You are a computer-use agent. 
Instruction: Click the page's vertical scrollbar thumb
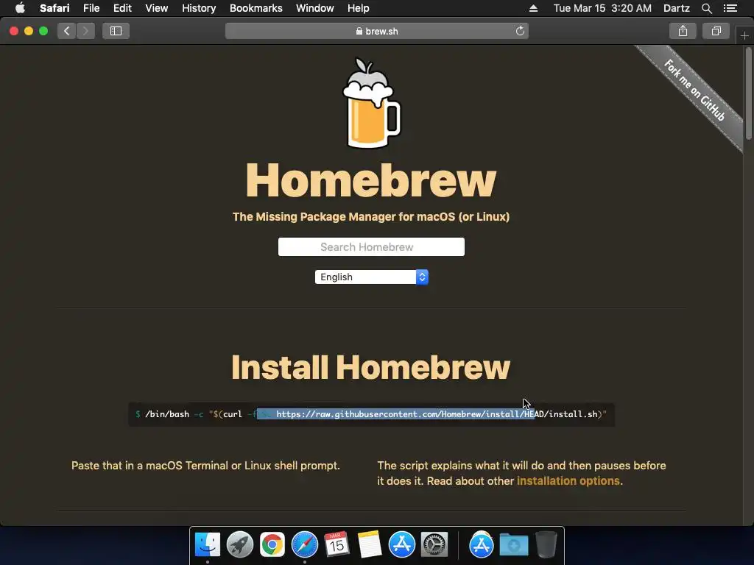(x=748, y=93)
